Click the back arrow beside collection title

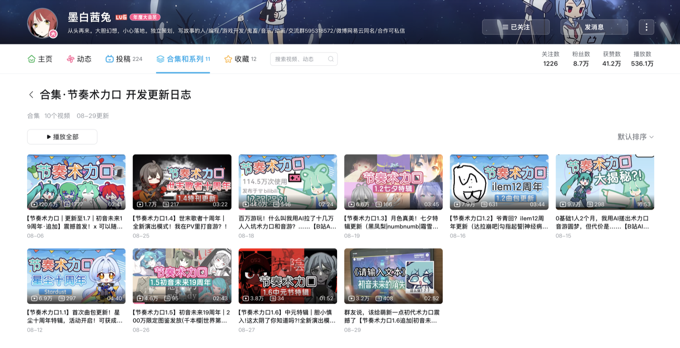pos(31,95)
